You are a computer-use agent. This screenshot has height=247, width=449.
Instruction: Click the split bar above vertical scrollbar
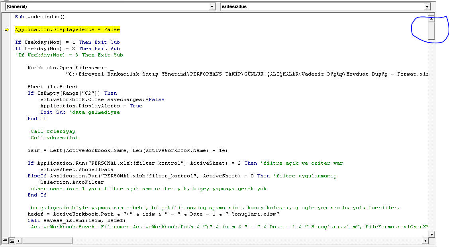coord(431,14)
